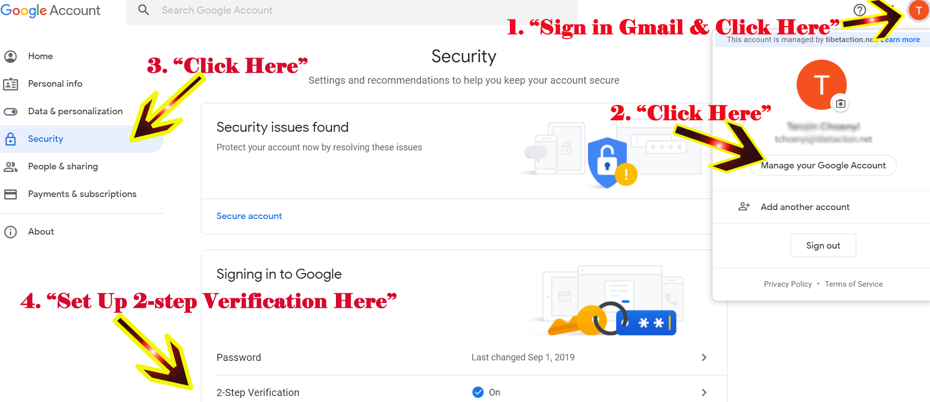The height and width of the screenshot is (402, 930).
Task: Open help via the question mark icon
Action: 859,10
